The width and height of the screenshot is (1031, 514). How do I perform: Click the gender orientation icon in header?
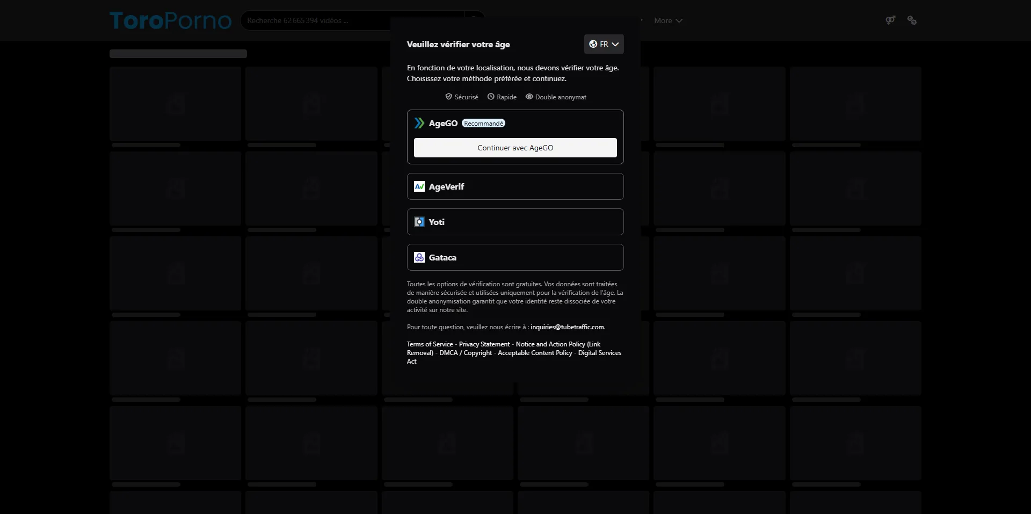point(890,20)
